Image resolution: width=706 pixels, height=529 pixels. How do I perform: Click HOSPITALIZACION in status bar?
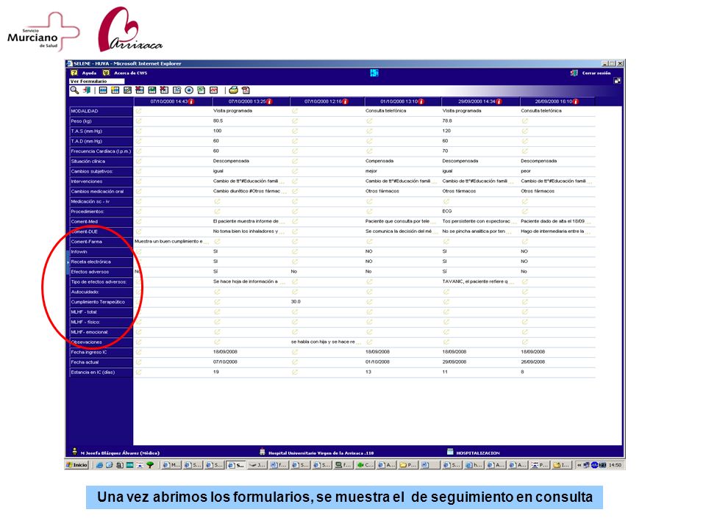478,453
